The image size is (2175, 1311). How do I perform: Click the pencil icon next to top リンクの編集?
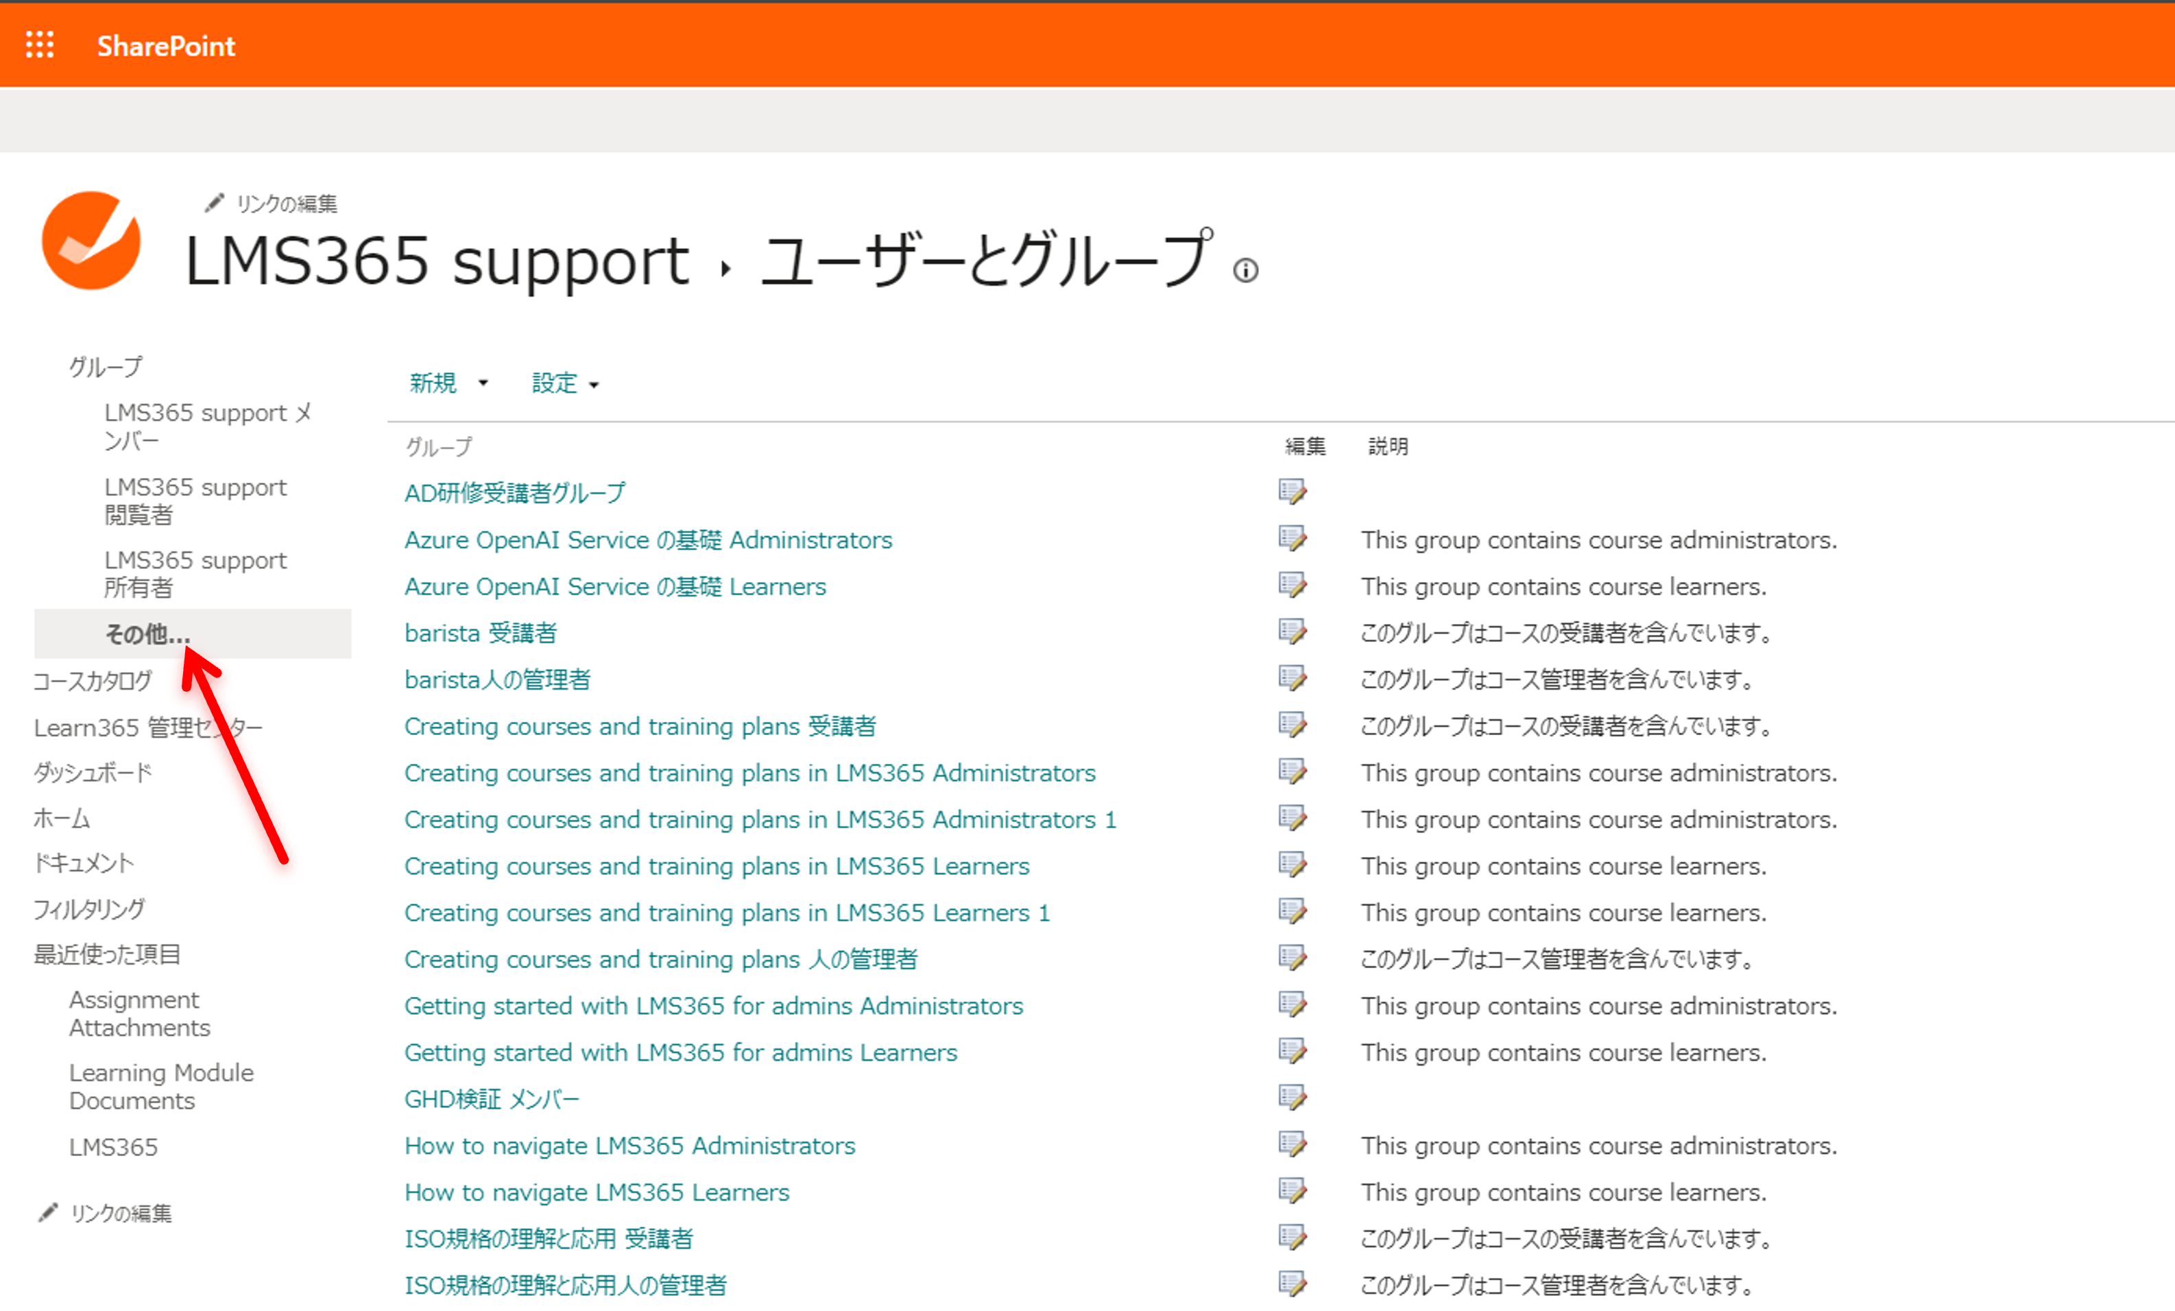point(214,203)
